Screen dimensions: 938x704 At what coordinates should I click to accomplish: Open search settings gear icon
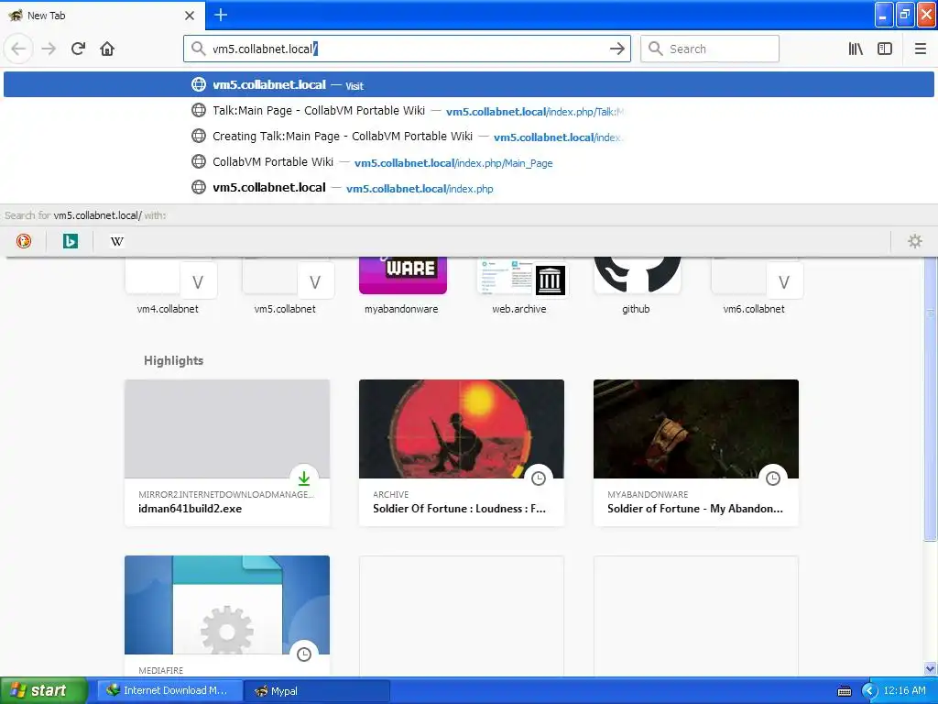click(915, 241)
